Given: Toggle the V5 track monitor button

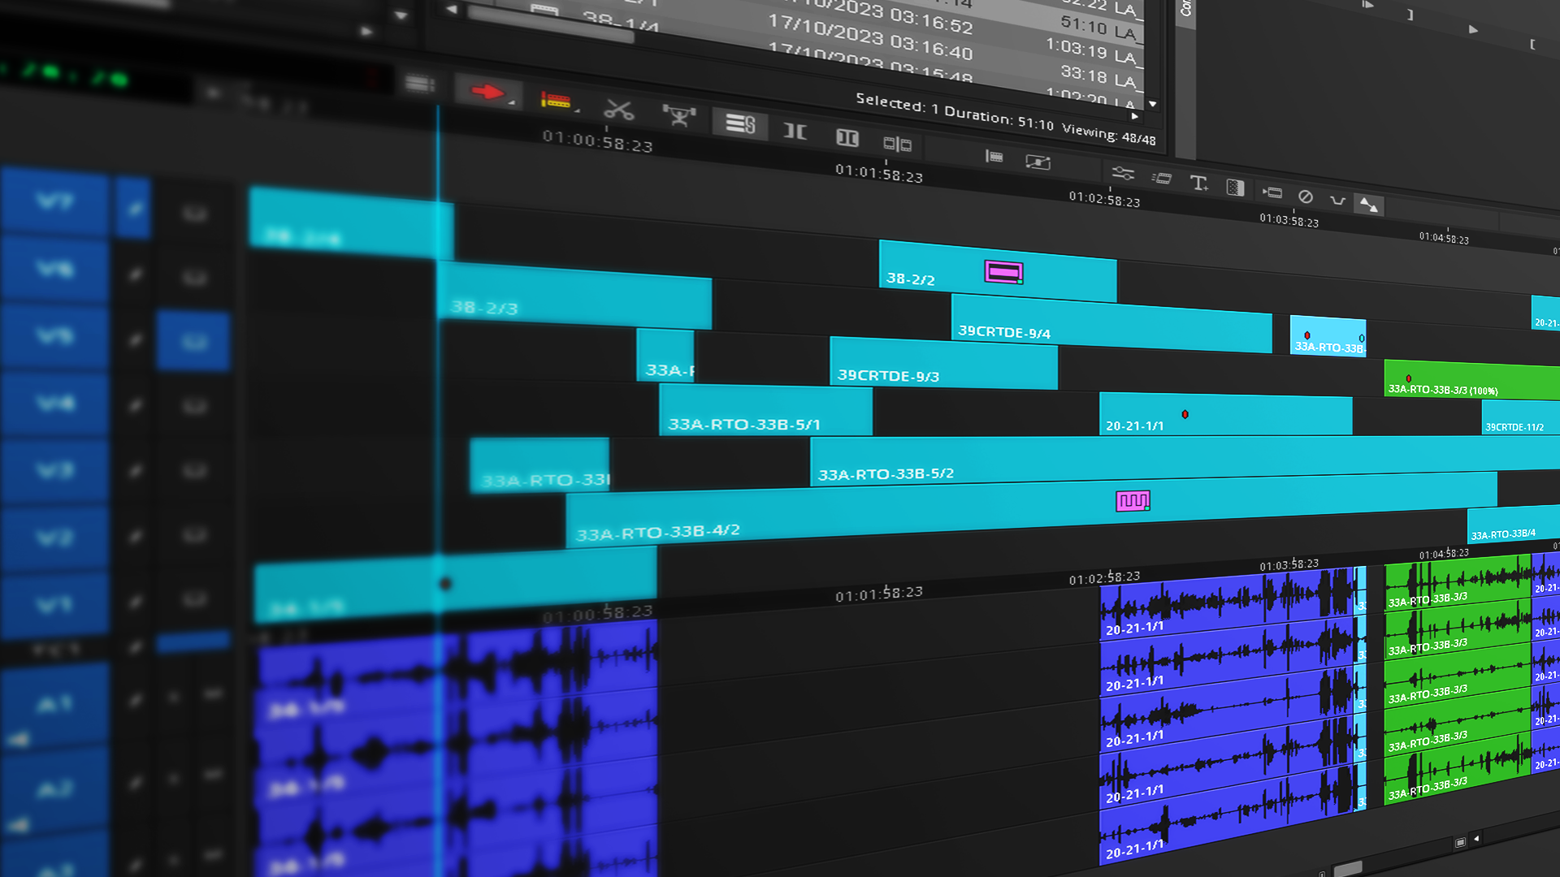Looking at the screenshot, I should [193, 341].
